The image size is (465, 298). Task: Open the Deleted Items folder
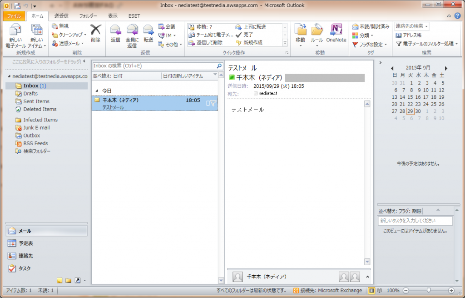40,109
